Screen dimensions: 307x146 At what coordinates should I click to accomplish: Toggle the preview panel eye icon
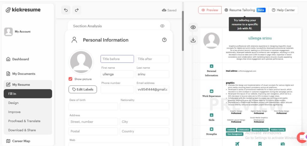[x=193, y=27]
